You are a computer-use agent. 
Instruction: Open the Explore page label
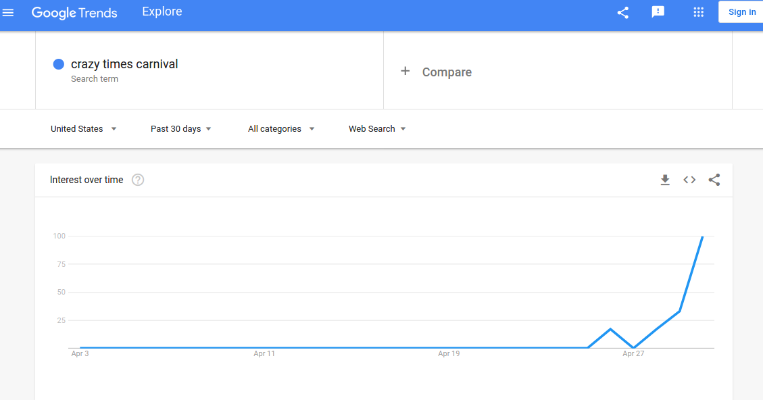coord(162,11)
